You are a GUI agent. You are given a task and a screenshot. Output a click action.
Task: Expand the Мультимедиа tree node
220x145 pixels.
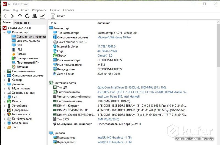[x=4, y=89]
